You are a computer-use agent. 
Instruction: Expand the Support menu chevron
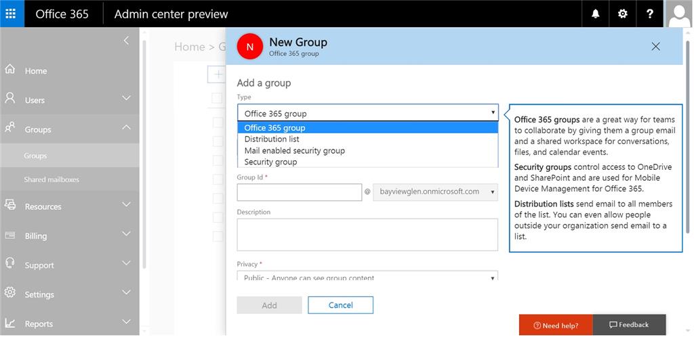(x=127, y=263)
